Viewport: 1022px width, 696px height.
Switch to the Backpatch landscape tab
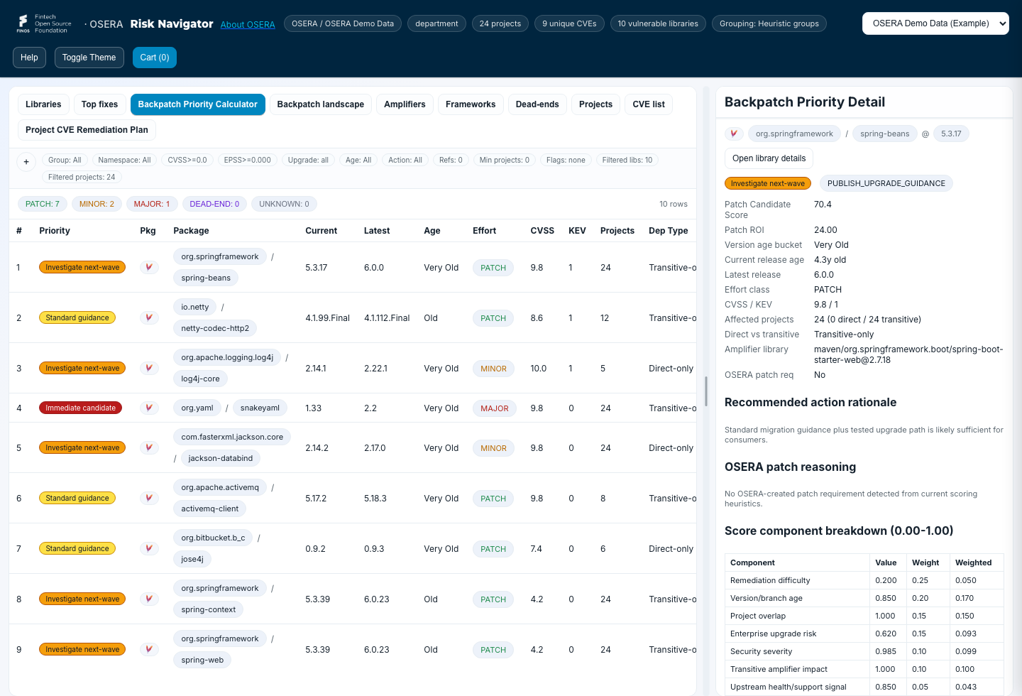pos(321,104)
